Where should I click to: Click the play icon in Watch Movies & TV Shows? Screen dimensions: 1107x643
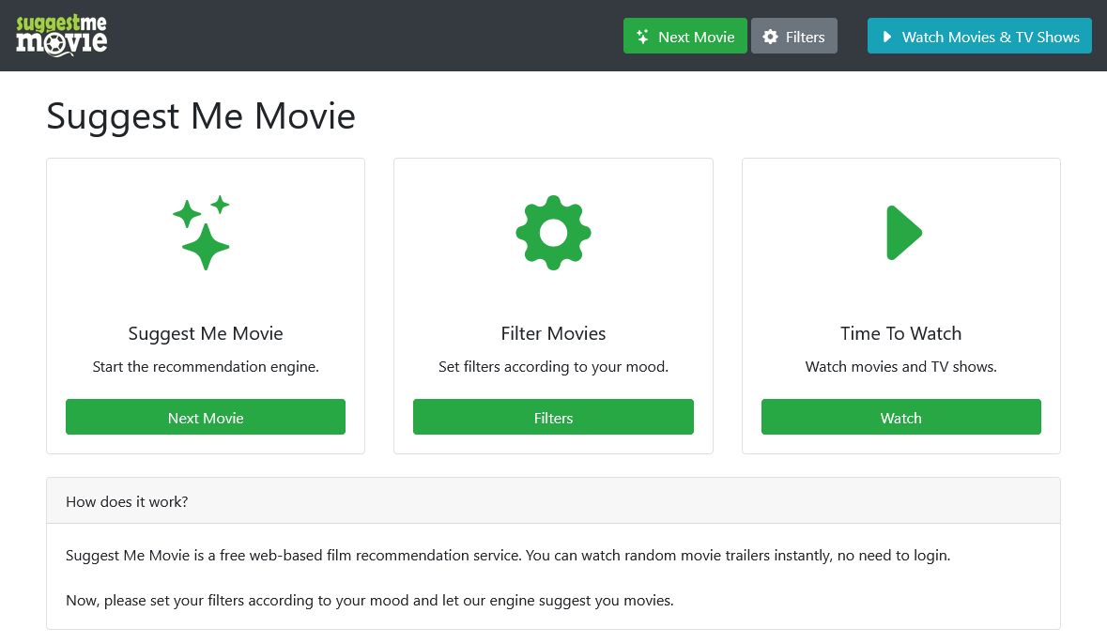coord(886,36)
